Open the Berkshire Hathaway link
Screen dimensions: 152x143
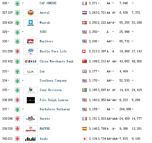[55, 109]
